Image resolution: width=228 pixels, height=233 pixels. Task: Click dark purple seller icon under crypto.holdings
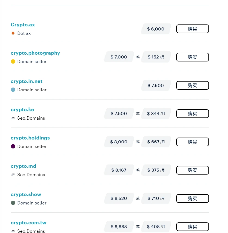point(13,146)
